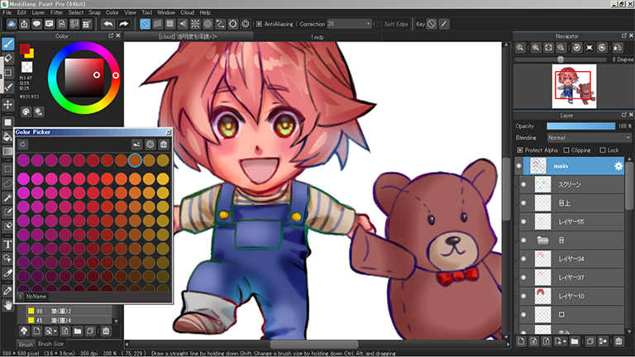The height and width of the screenshot is (357, 635).
Task: Hide the レイヤー55 layer
Action: (523, 221)
